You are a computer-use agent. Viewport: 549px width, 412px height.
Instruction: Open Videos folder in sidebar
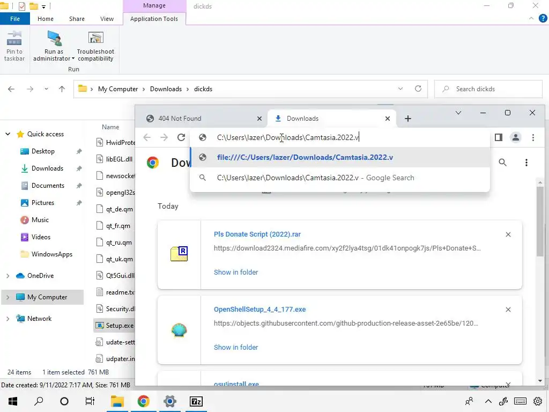(41, 237)
